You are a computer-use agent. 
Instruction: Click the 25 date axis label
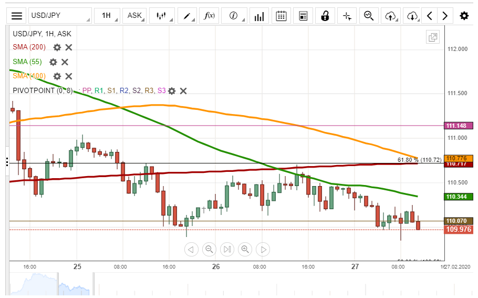coord(77,266)
